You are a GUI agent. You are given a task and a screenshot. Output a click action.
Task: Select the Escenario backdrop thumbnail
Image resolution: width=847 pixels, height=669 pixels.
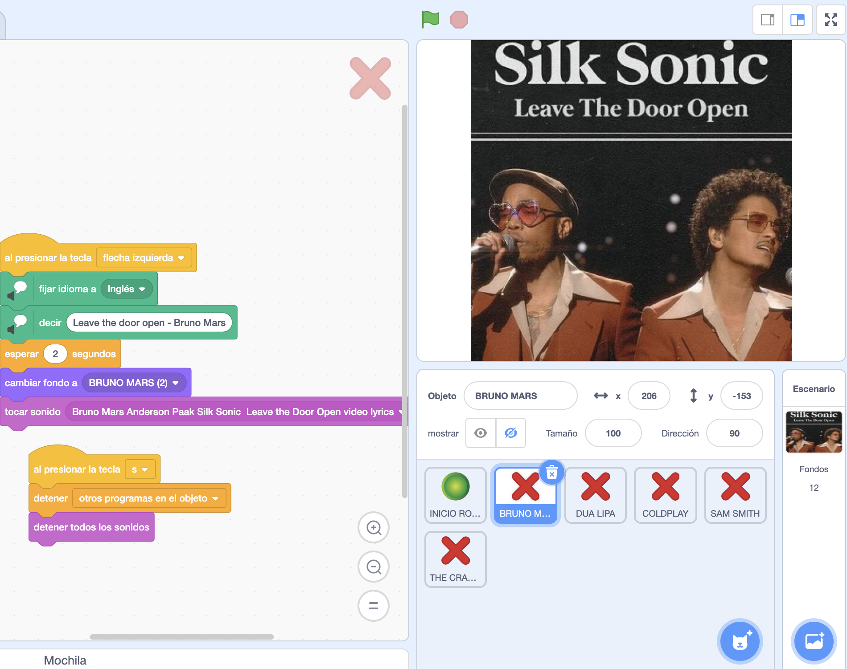(x=814, y=432)
